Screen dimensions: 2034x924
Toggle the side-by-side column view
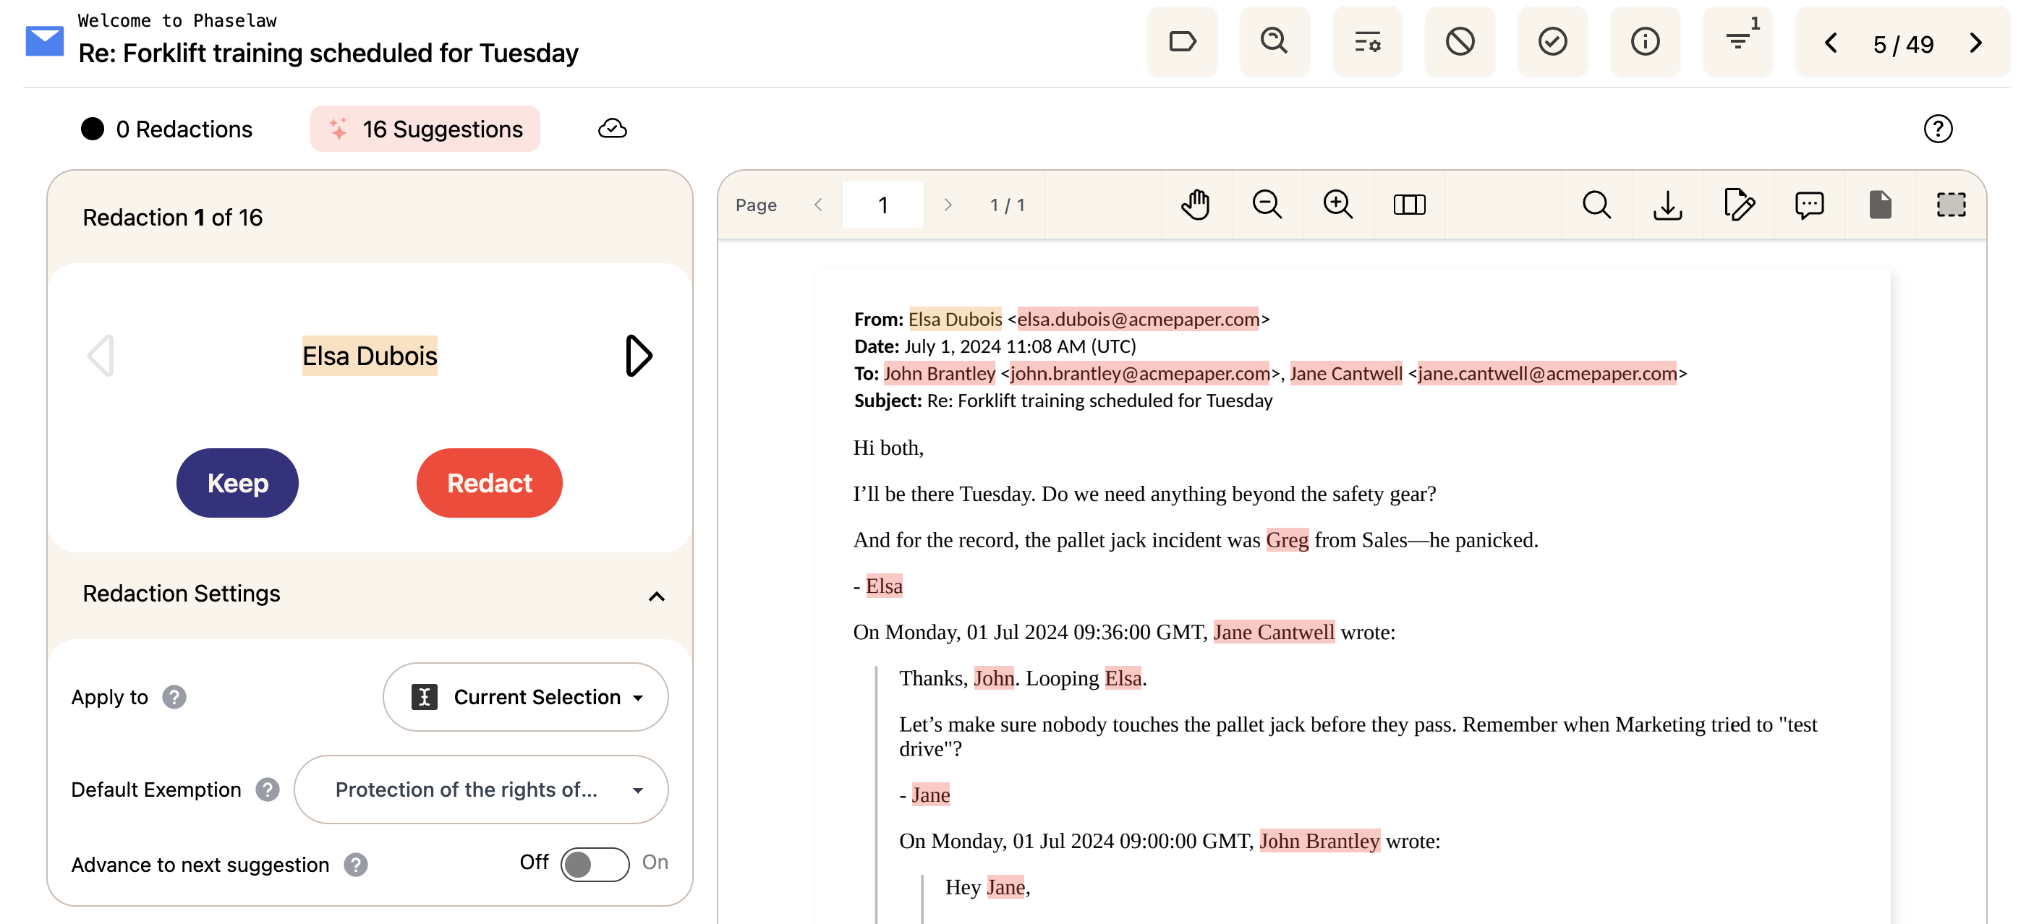[x=1408, y=205]
